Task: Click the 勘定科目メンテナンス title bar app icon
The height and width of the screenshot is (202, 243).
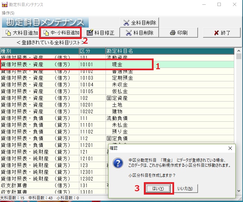Action: coord(4,4)
